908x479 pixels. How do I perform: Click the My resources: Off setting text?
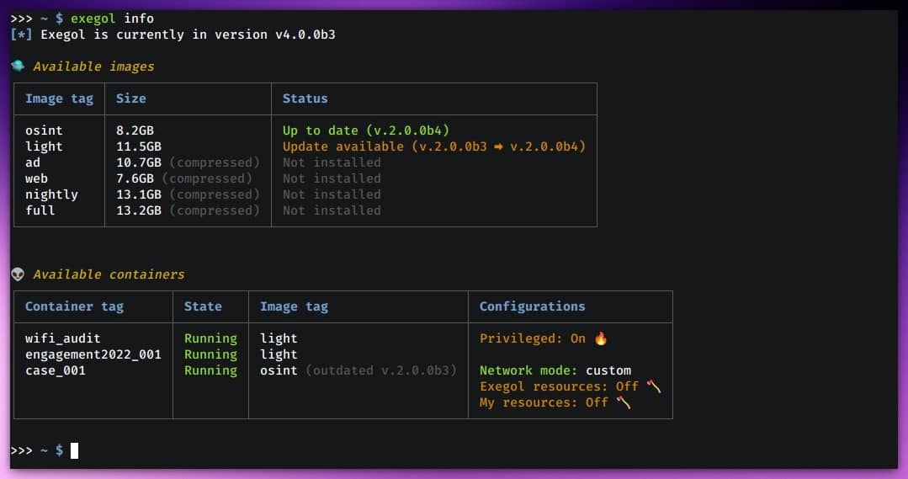[x=544, y=402]
